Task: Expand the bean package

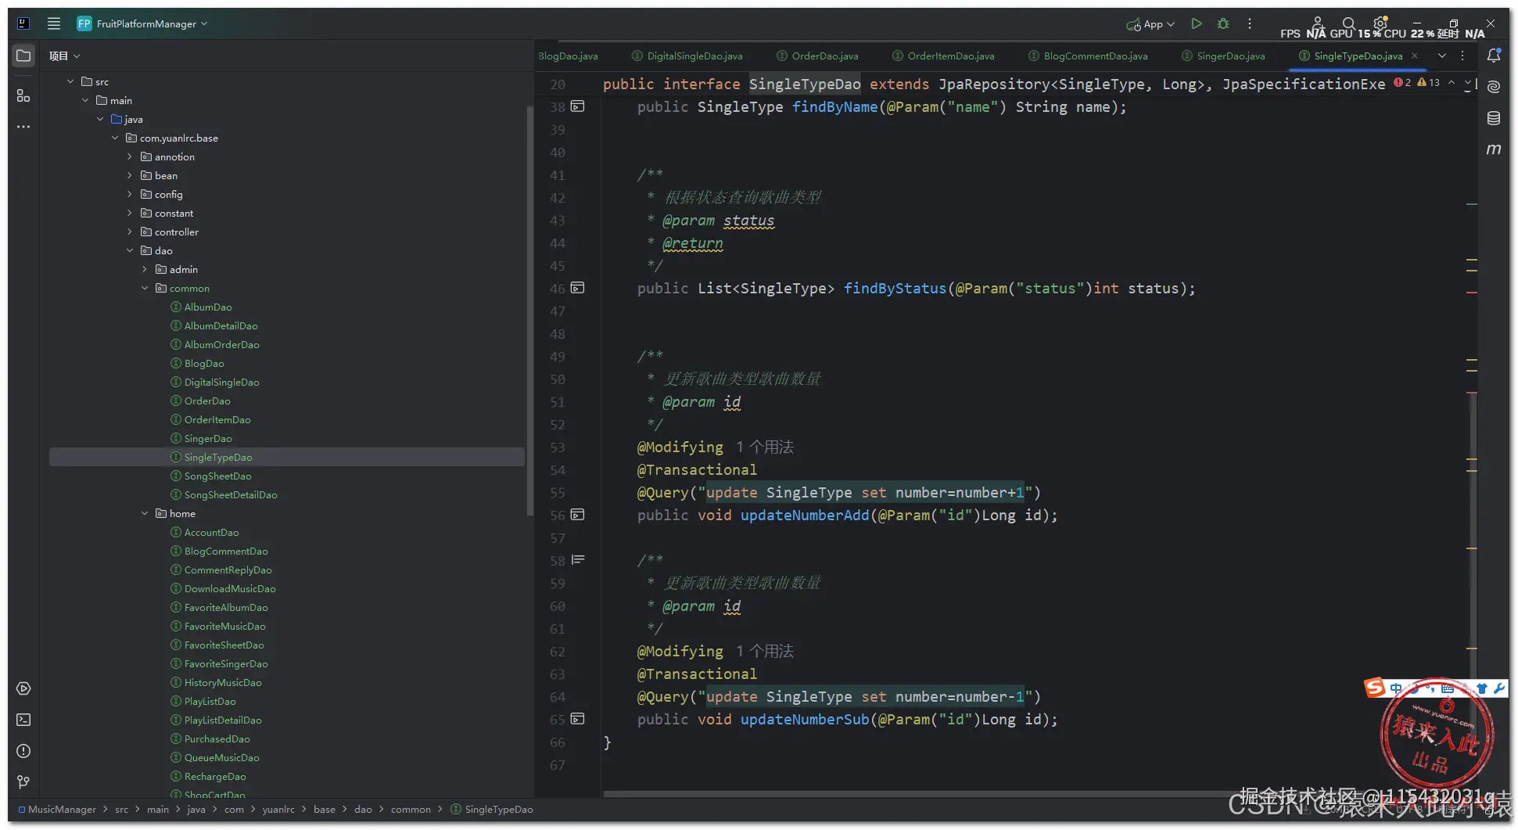Action: click(x=130, y=175)
